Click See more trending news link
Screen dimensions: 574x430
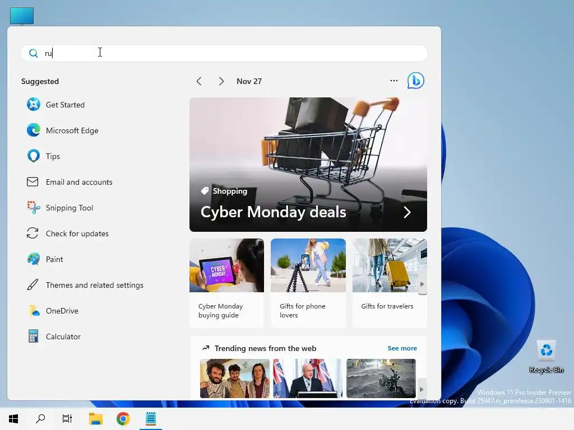[x=402, y=348]
